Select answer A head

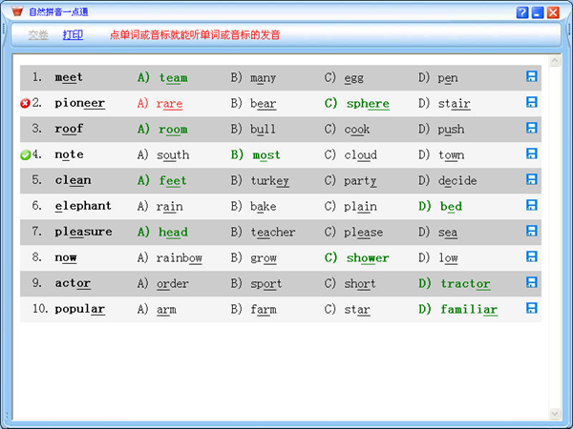162,232
